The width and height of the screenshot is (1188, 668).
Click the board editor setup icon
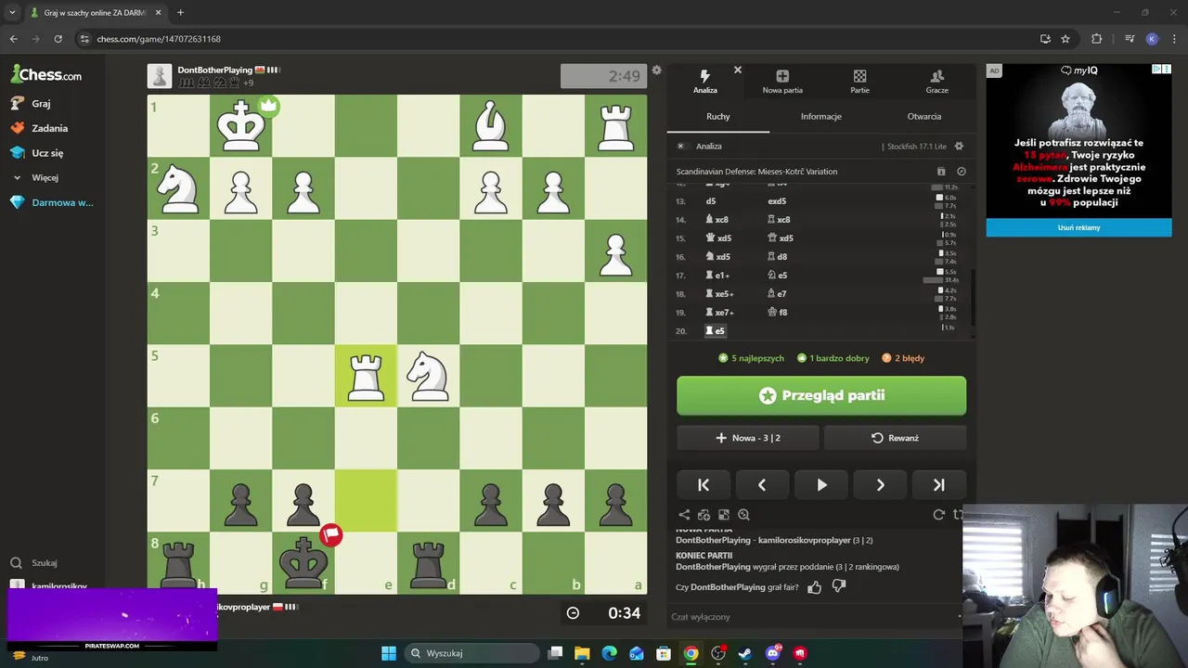pyautogui.click(x=723, y=515)
